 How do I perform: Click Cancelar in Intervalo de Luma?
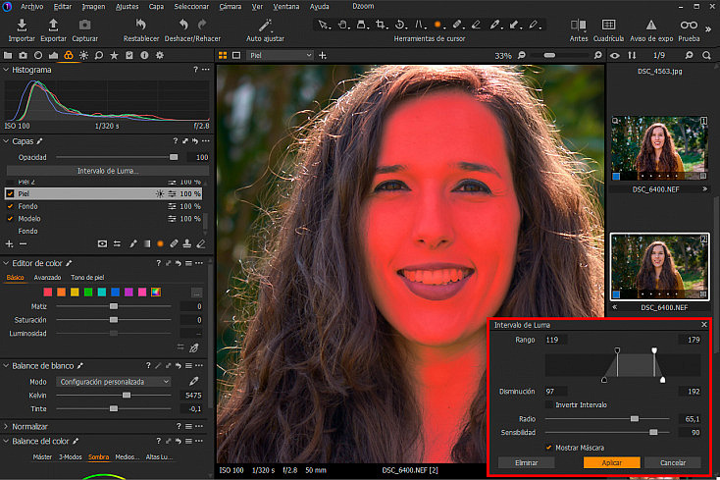point(673,462)
